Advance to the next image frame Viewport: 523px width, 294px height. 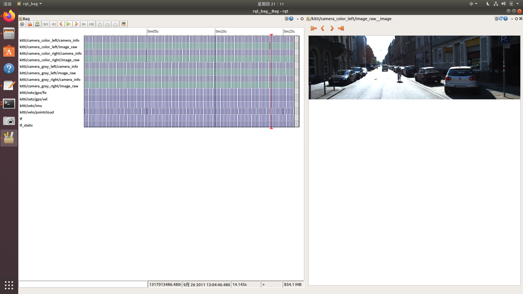point(332,28)
